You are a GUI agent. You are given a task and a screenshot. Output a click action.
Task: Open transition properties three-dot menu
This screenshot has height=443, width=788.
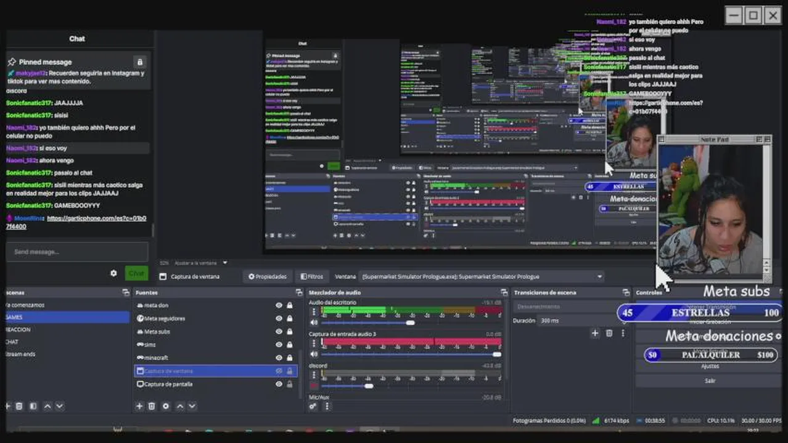point(623,333)
